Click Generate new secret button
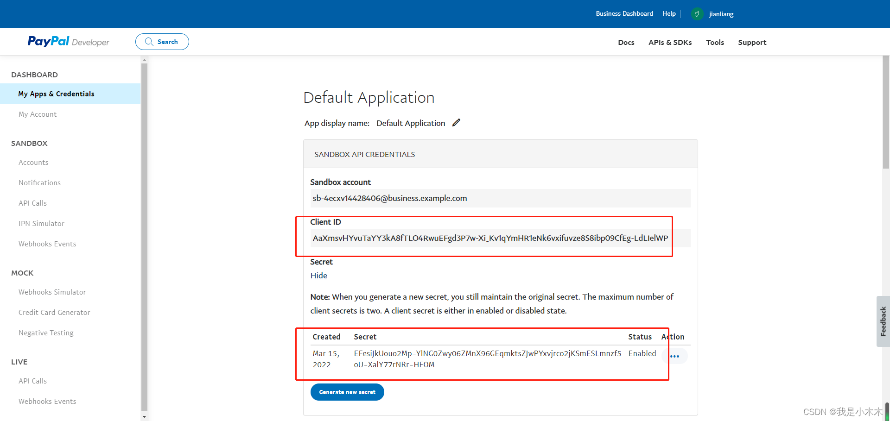The width and height of the screenshot is (890, 421). 347,392
